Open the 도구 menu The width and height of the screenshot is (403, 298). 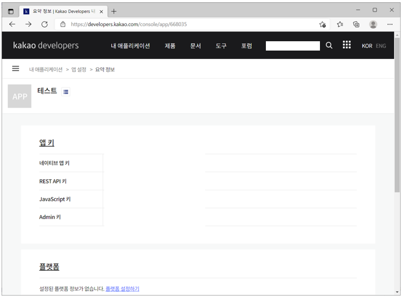click(x=221, y=46)
